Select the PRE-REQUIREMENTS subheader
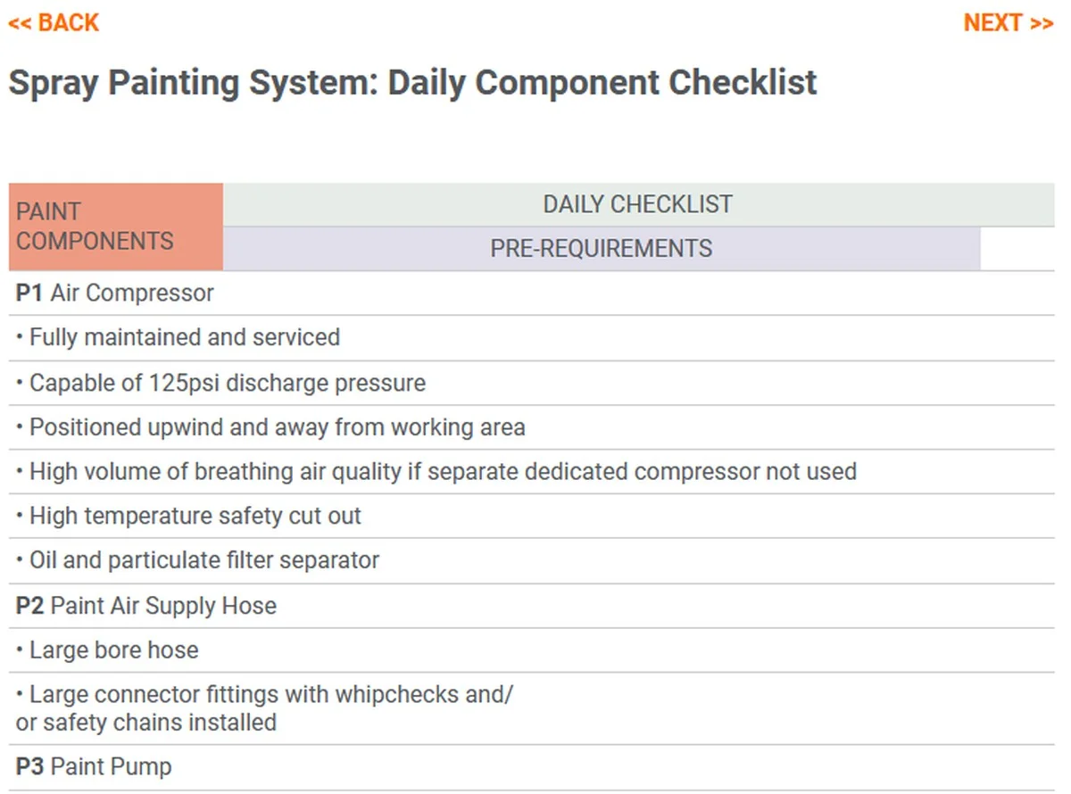Image resolution: width=1071 pixels, height=794 pixels. [x=601, y=248]
